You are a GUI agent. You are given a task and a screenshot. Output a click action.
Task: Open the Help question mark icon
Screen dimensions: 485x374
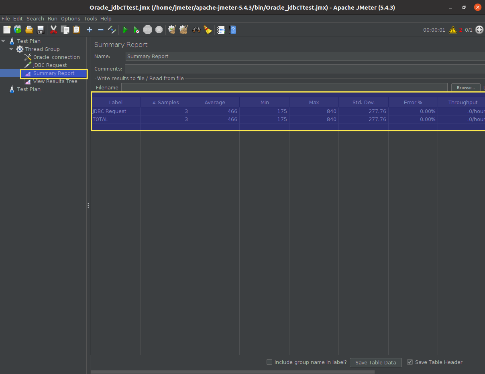pos(232,30)
